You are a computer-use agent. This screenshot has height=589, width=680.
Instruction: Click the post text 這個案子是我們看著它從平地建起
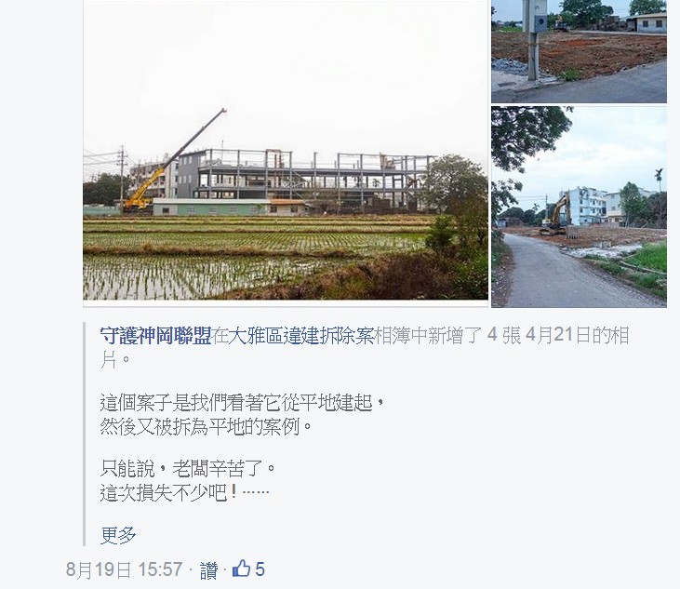[237, 403]
